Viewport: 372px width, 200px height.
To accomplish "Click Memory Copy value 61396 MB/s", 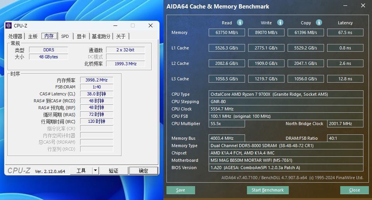I will pyautogui.click(x=306, y=32).
